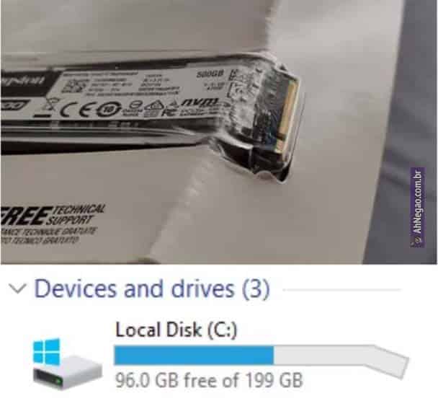Click the QR code on the SSD label

[73, 86]
